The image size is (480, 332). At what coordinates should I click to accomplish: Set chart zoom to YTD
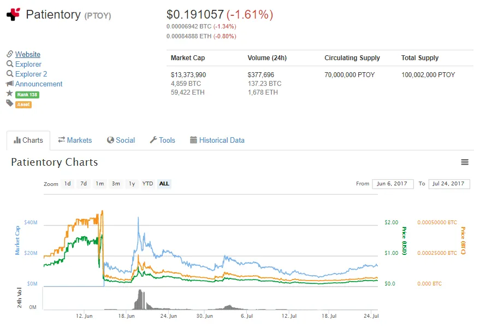(x=147, y=184)
